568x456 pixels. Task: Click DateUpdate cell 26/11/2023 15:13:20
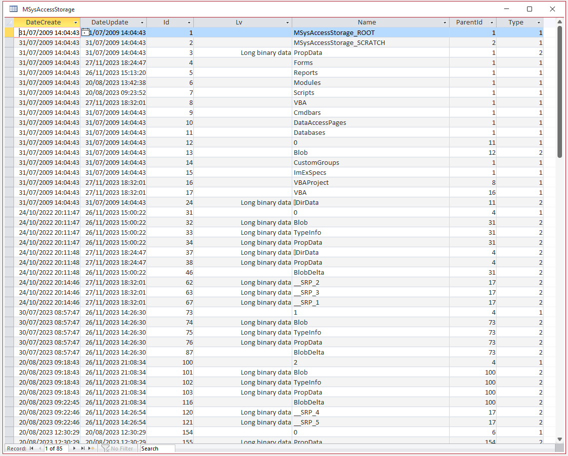[113, 73]
